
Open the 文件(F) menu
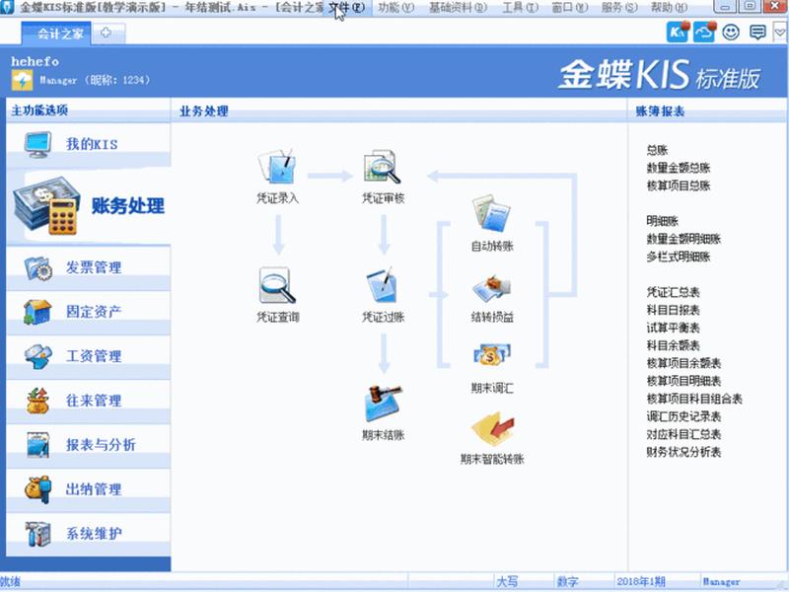[347, 8]
